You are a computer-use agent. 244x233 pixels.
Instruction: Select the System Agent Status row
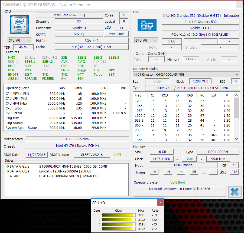click(x=66, y=128)
